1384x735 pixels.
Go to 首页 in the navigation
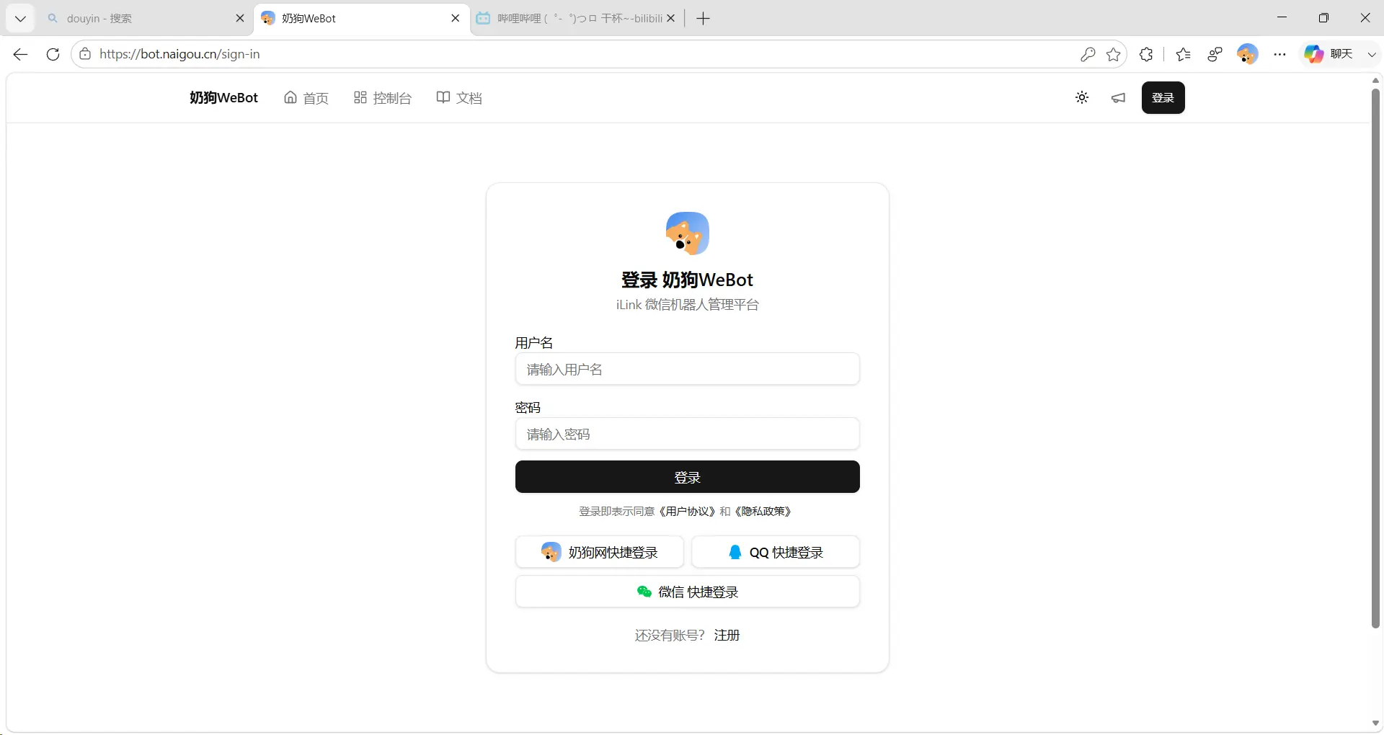pos(306,98)
